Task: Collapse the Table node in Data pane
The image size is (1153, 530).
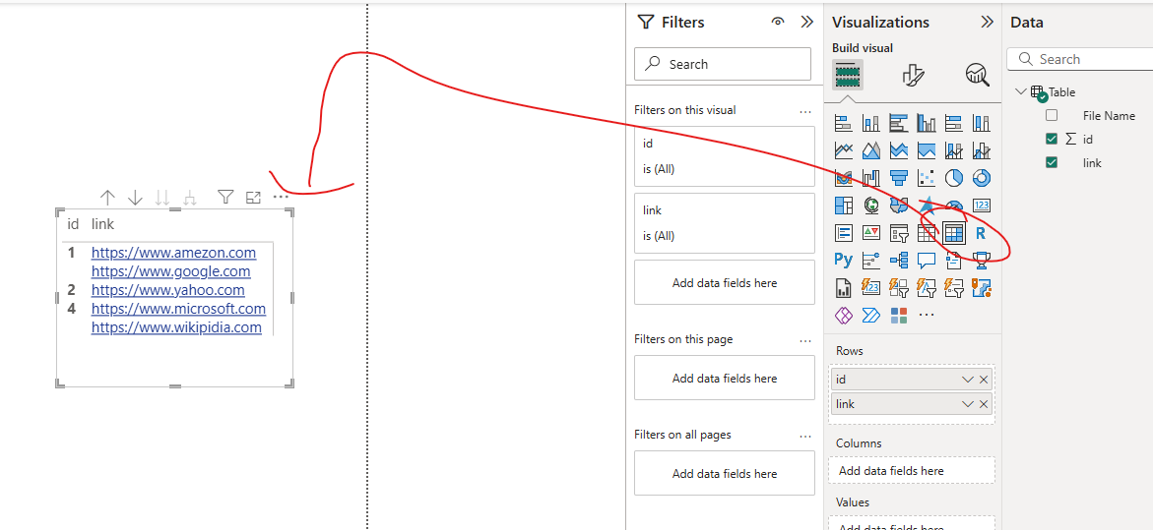Action: coord(1020,91)
